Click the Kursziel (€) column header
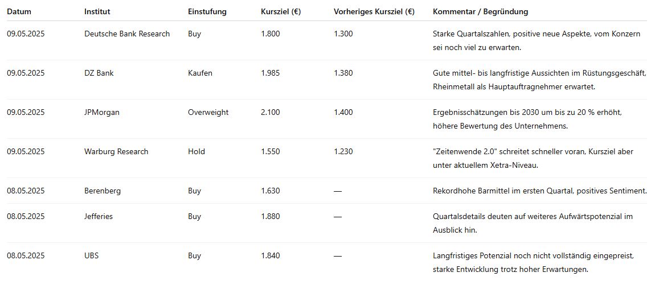This screenshot has height=289, width=655. point(281,12)
